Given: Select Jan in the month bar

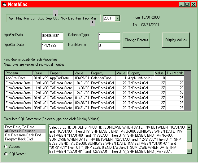Looking at the screenshot, I should pyautogui.click(x=78, y=18).
